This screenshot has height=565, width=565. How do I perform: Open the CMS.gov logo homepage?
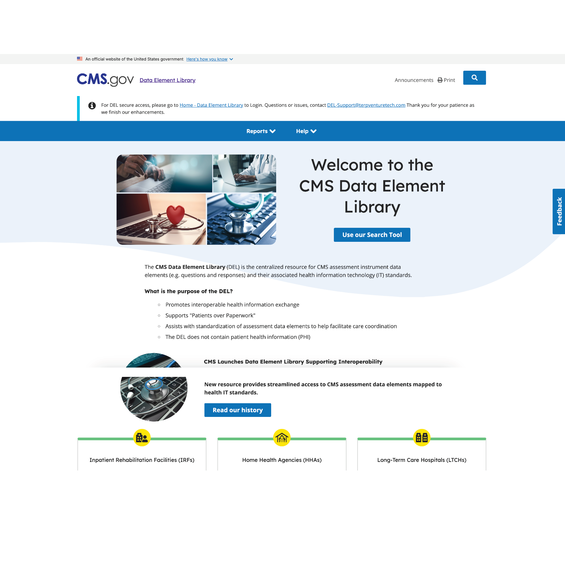(105, 80)
